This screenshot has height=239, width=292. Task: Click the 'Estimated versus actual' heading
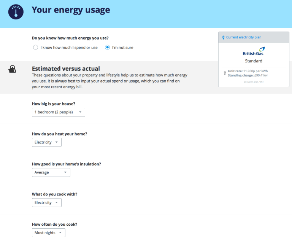click(66, 69)
